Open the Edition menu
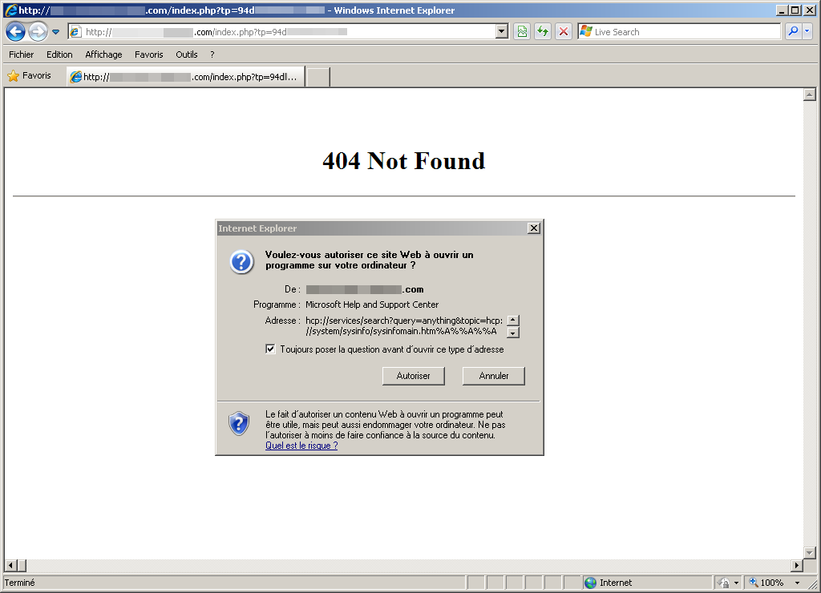The height and width of the screenshot is (593, 821). click(x=59, y=54)
